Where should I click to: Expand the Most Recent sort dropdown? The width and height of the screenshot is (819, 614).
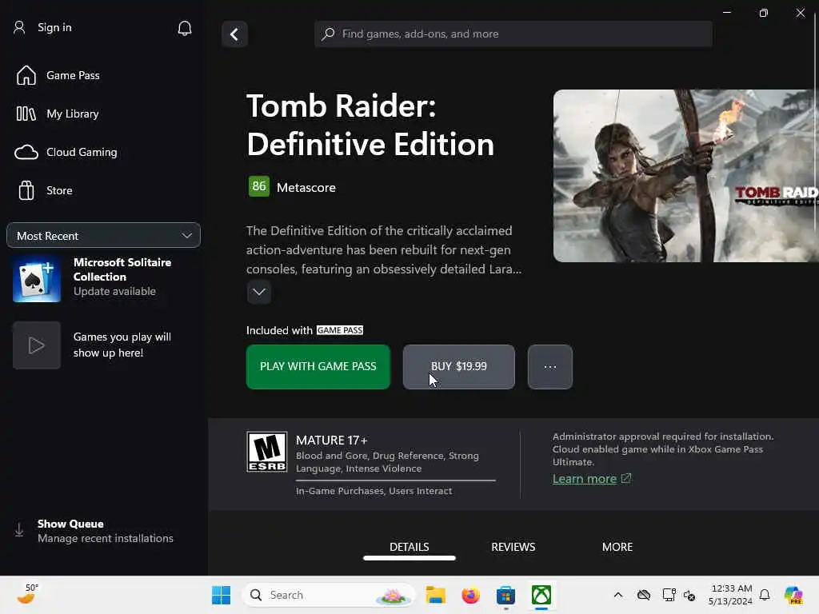tap(103, 236)
